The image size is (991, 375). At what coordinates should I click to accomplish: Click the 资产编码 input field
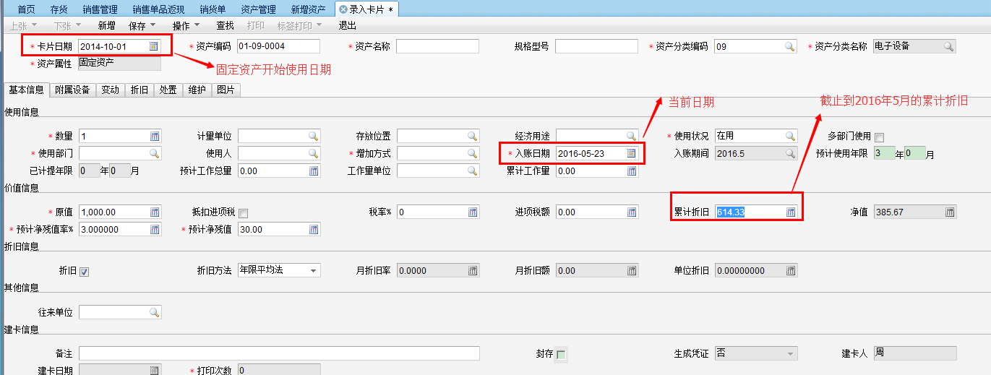pos(278,46)
